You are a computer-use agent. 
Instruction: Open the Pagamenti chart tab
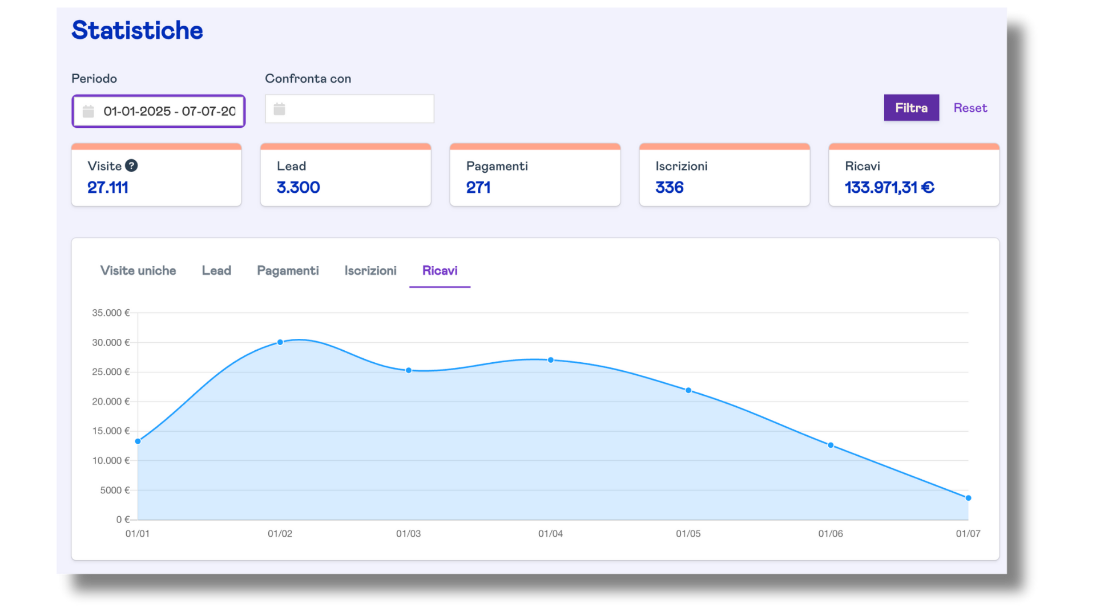point(288,271)
